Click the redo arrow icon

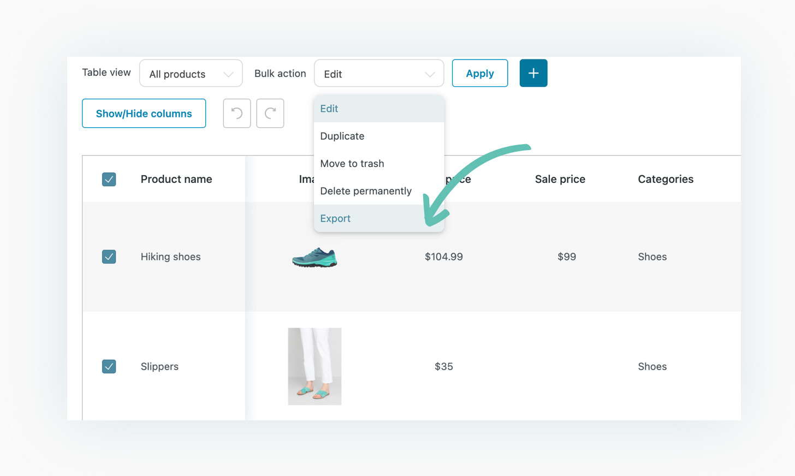click(x=270, y=114)
